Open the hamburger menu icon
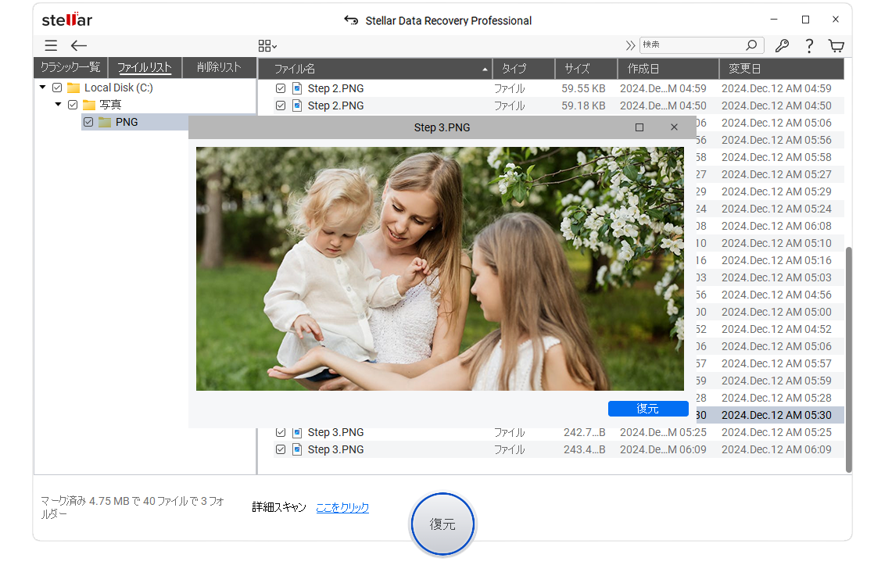This screenshot has height=565, width=874. coord(51,45)
